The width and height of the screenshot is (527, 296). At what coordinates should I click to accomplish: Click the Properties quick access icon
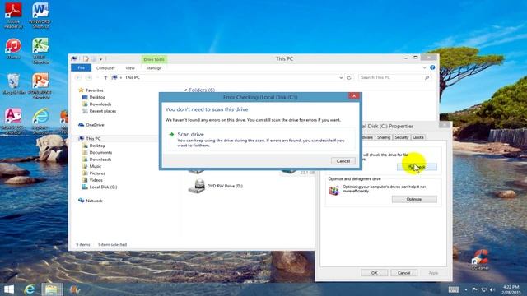[86, 59]
